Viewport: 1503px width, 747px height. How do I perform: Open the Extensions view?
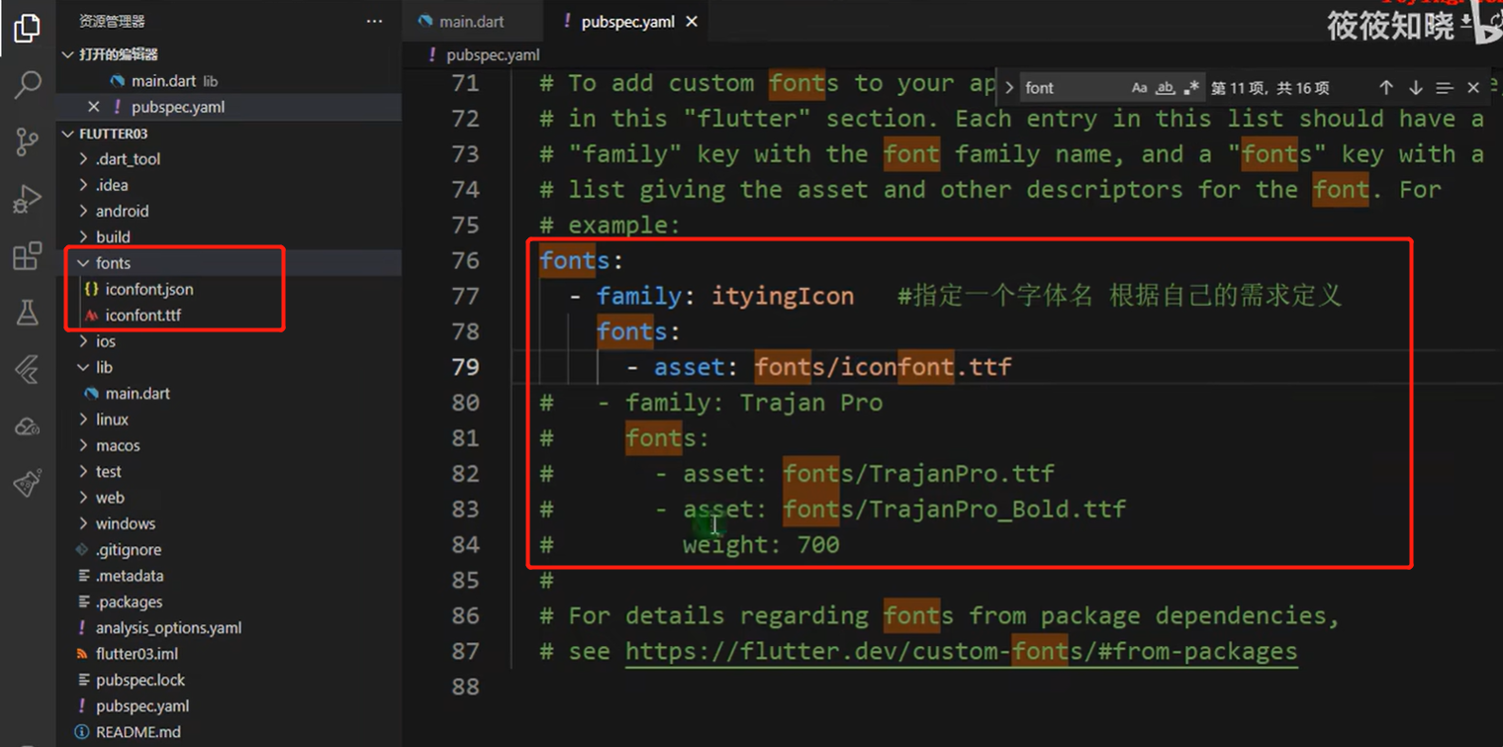[27, 256]
